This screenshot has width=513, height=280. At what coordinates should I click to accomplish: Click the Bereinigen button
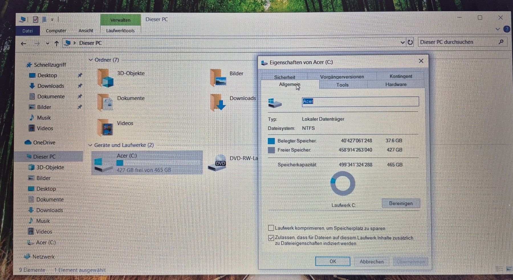tap(401, 203)
